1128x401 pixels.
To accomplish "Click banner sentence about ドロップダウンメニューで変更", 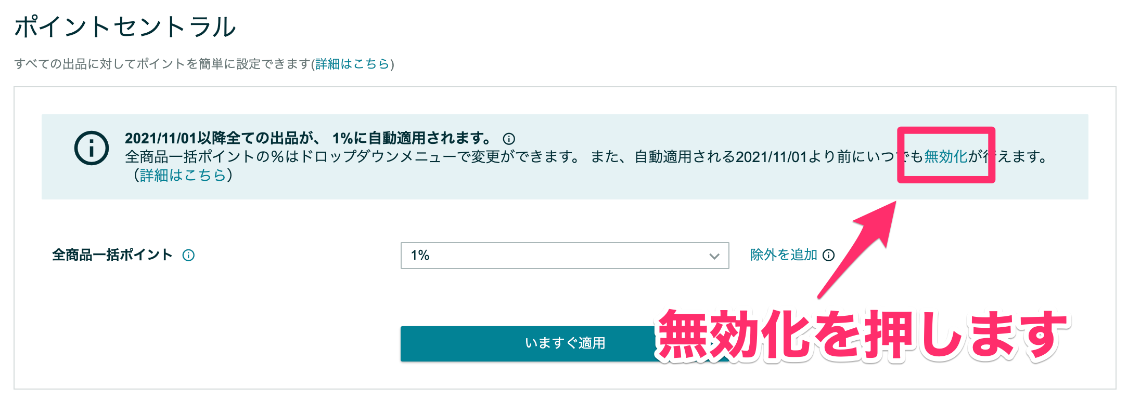I will (x=354, y=156).
